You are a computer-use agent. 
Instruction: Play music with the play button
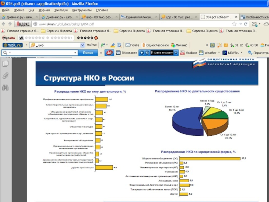142,53
